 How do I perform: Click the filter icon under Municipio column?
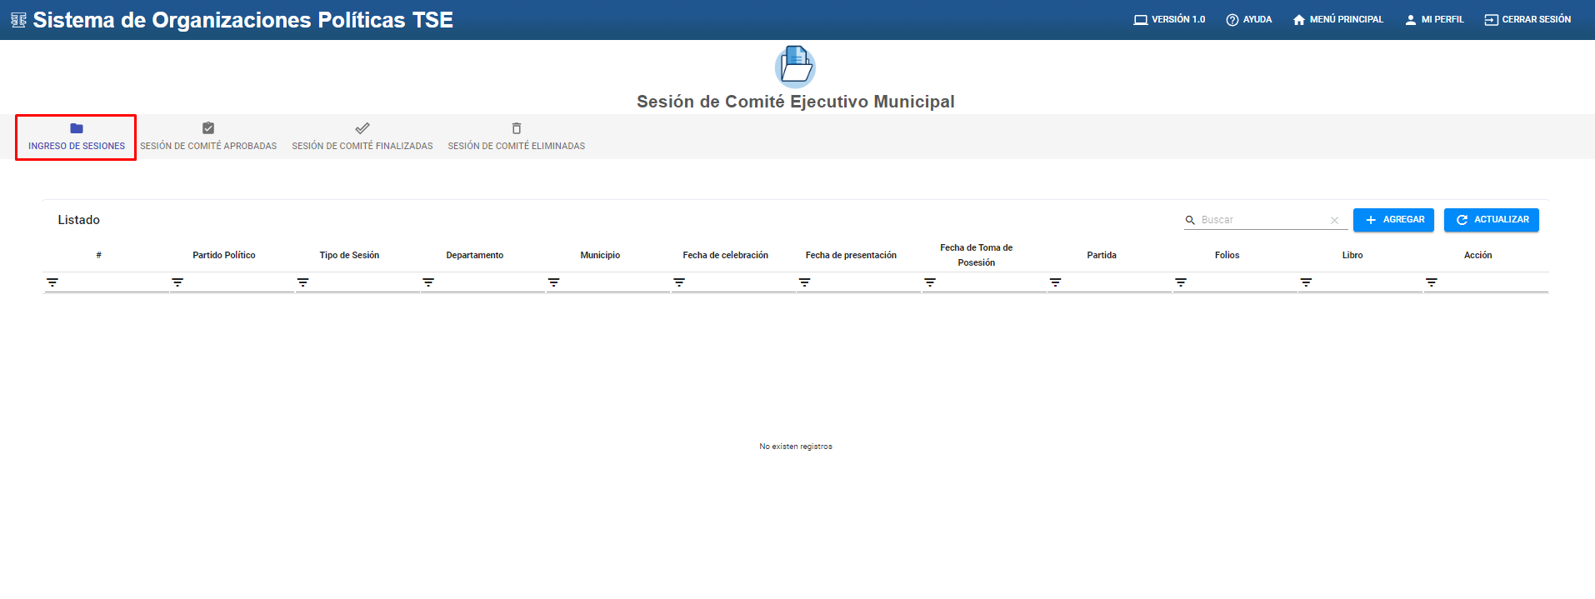(x=553, y=282)
